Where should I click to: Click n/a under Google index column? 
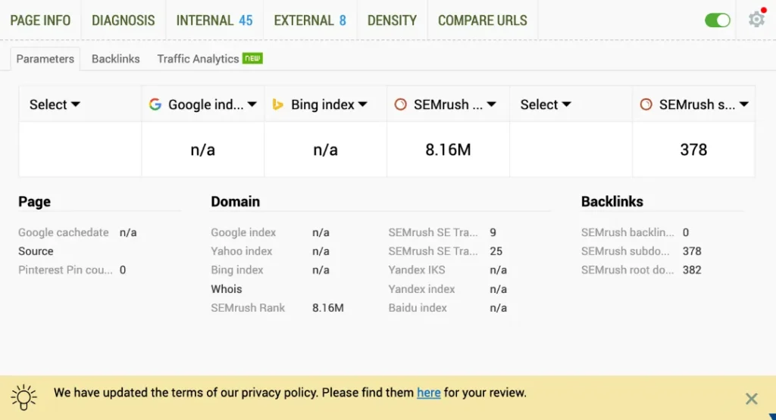coord(203,150)
